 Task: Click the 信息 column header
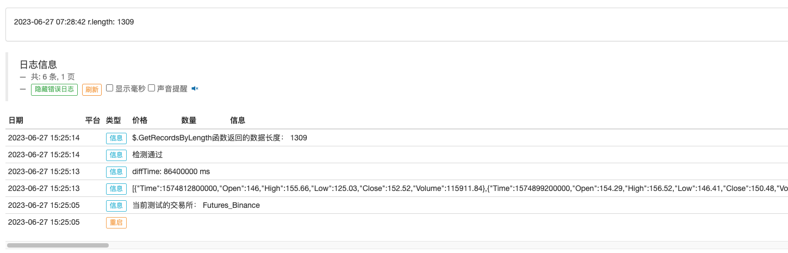point(238,120)
